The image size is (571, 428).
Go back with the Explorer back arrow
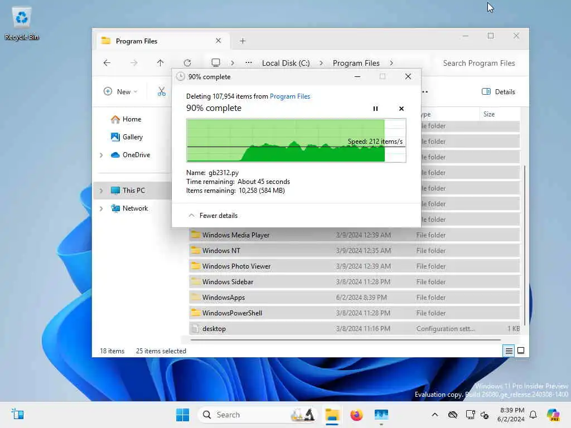[x=107, y=63]
